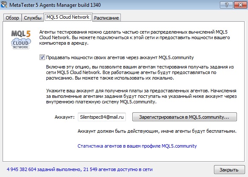Click the Продавать мощности своих агентов label text

(x=120, y=57)
